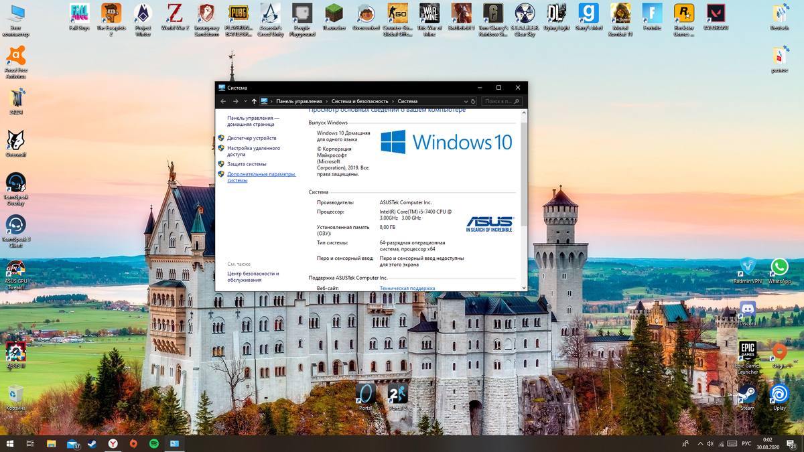Select the Battlefield 1 icon

(x=461, y=17)
